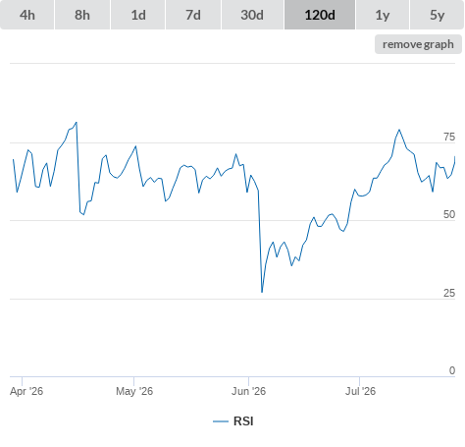Select the 8h range tab
Viewport: 465px width, 447px height.
click(x=82, y=15)
